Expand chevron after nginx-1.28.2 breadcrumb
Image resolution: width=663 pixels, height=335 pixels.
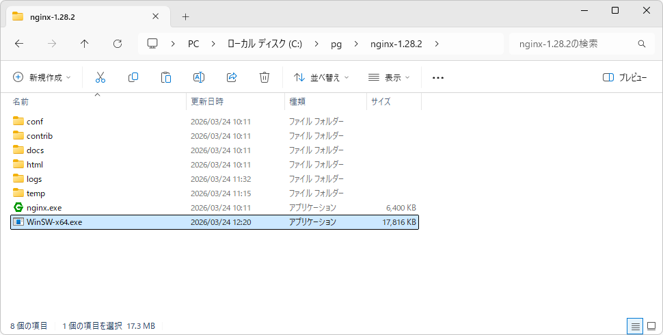436,44
